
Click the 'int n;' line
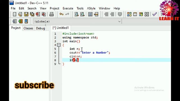(x=75, y=49)
